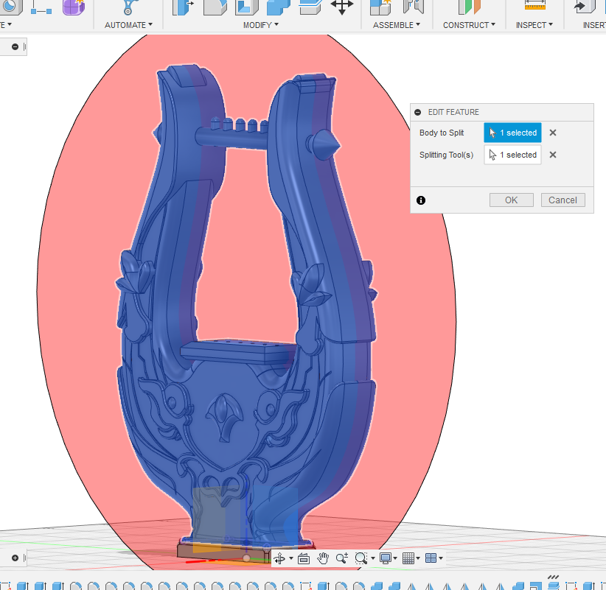This screenshot has height=590, width=606.
Task: Select the Press Pull tool icon
Action: point(183,7)
